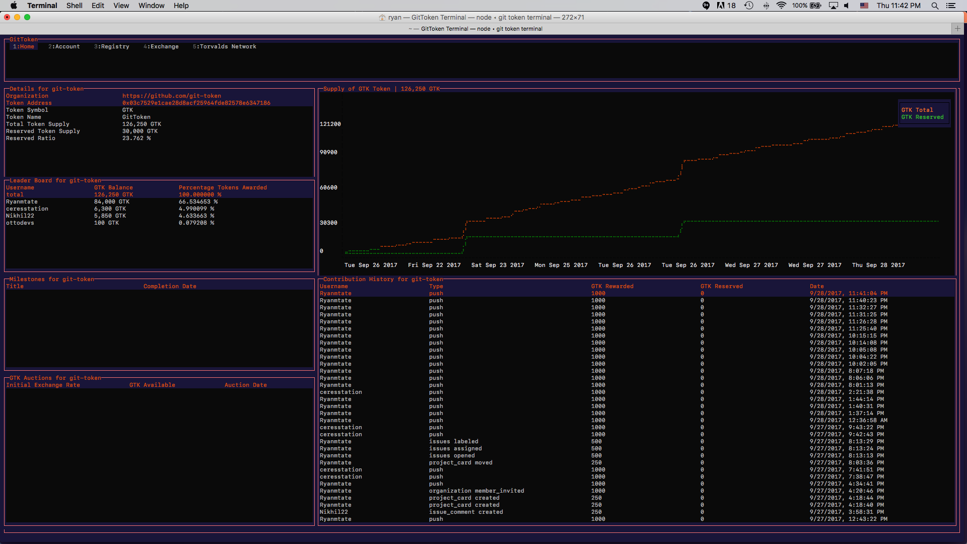The width and height of the screenshot is (967, 544).
Task: Open Spotlight search magnifier icon
Action: (935, 6)
